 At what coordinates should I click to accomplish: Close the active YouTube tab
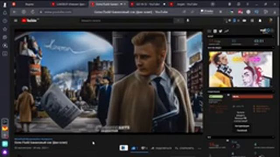click(x=125, y=4)
